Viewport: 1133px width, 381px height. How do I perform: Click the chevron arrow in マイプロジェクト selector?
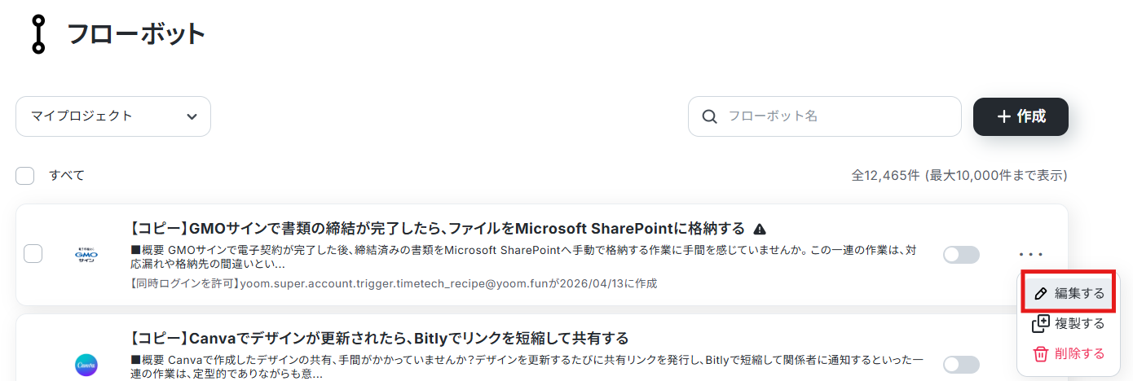[192, 116]
